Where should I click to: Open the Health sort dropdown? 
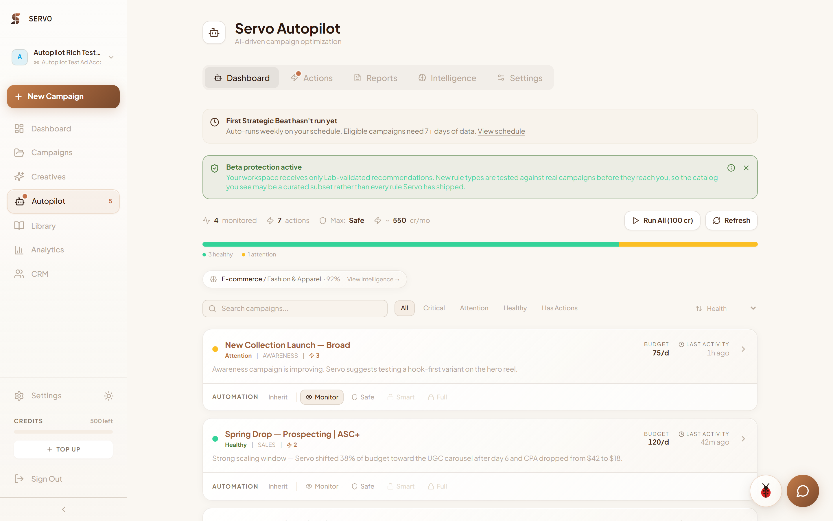click(726, 308)
